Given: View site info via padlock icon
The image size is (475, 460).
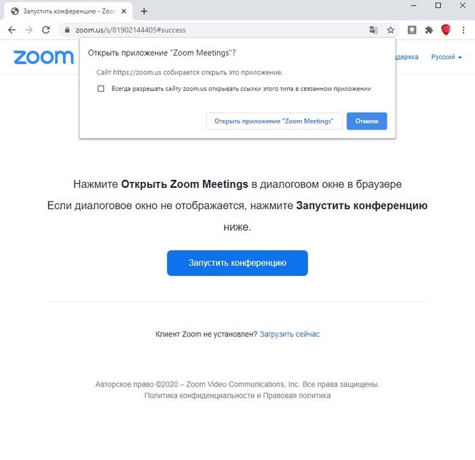Looking at the screenshot, I should point(66,30).
